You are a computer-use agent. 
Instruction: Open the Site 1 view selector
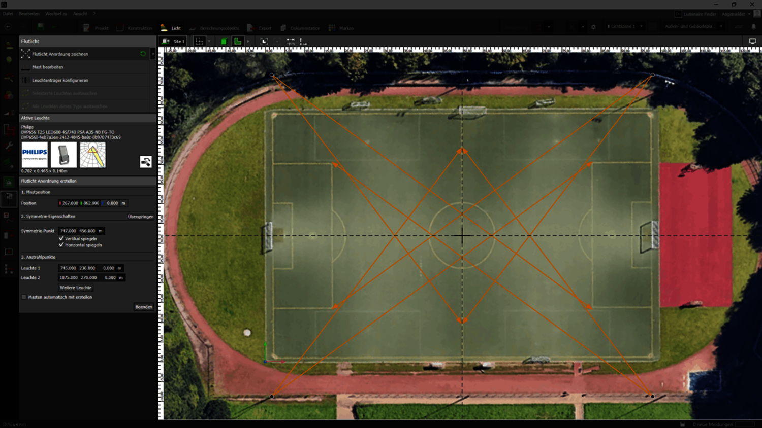[173, 41]
